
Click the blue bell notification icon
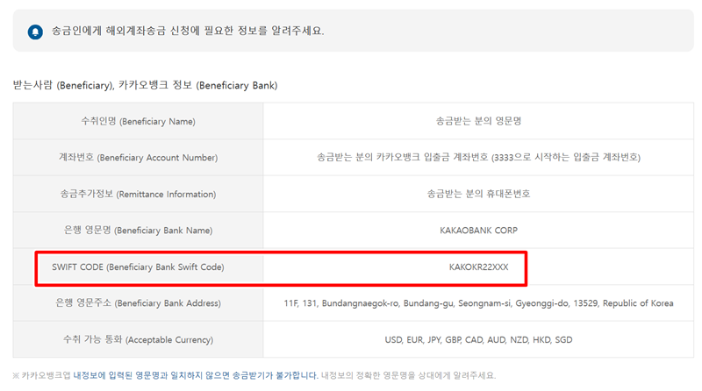[x=35, y=32]
